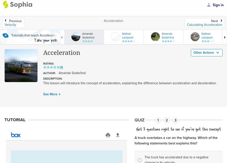Select the first Amanda Soderlind tutorial
Screen dimensions: 227x163
click(84, 37)
